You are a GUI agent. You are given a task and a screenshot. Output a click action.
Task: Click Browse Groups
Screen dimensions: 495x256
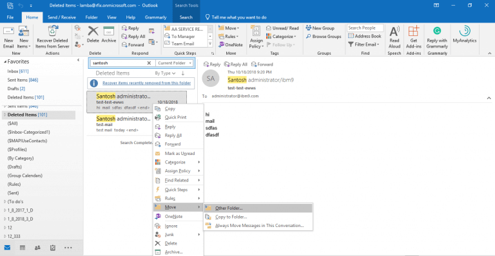coord(324,37)
